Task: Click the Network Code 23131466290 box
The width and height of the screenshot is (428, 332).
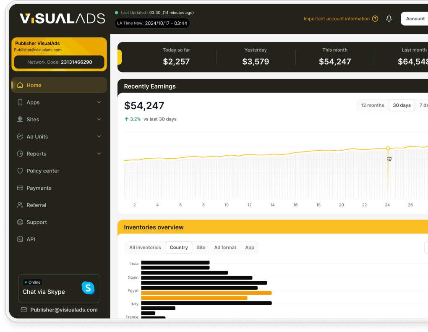Action: (59, 62)
